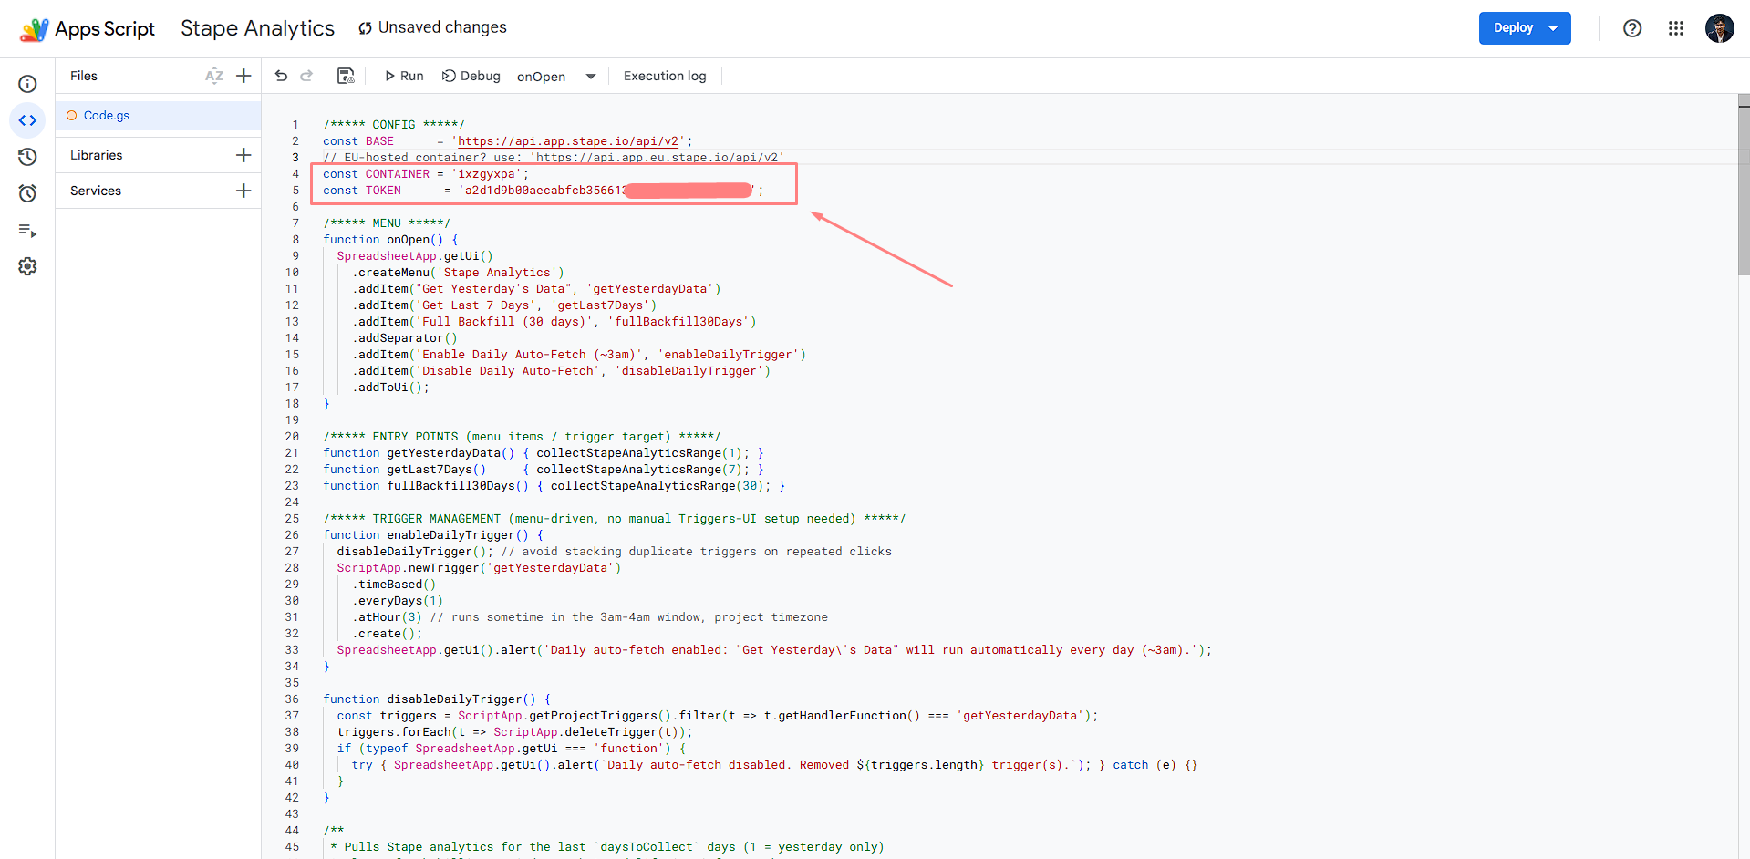Run the selected function
The height and width of the screenshot is (859, 1750).
point(404,76)
